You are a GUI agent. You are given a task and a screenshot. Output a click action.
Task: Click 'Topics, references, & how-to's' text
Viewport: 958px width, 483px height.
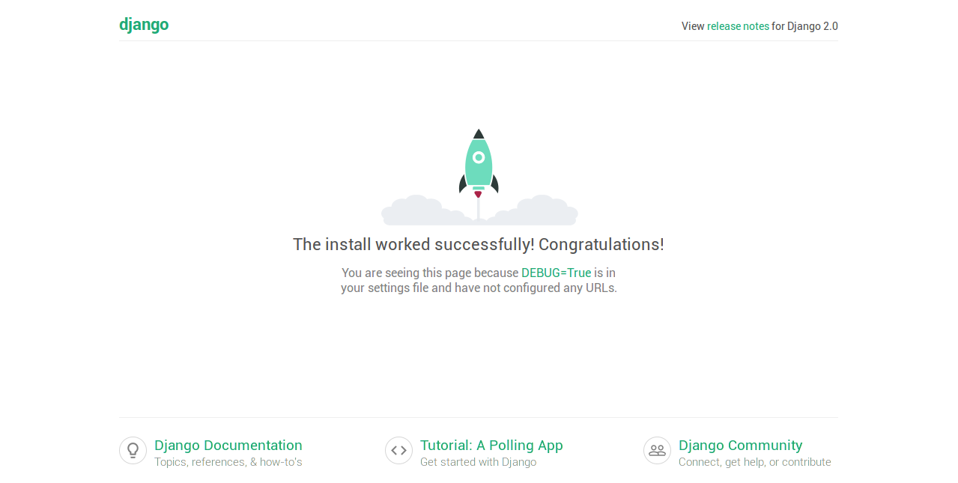point(228,462)
